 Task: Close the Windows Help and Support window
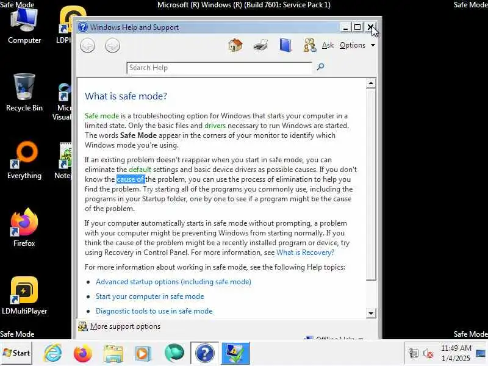point(370,27)
